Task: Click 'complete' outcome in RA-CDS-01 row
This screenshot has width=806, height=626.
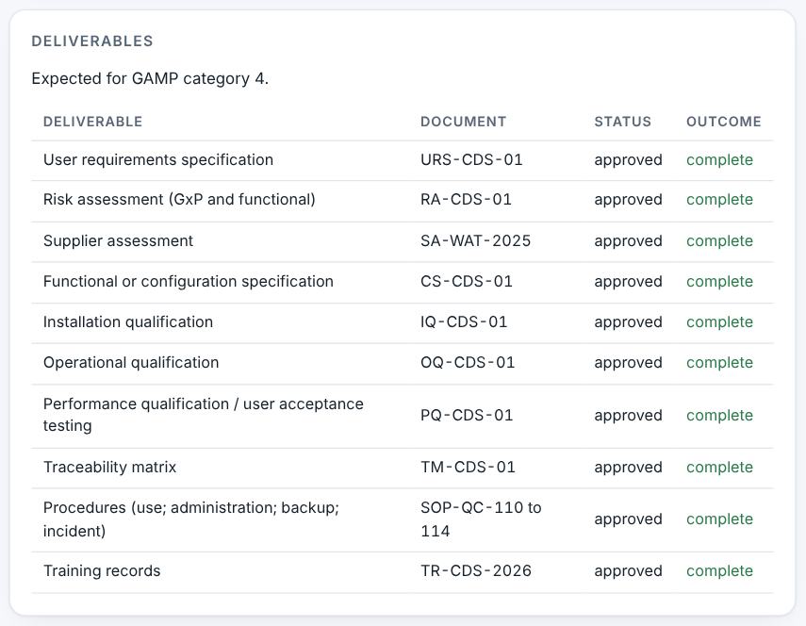Action: pos(719,200)
